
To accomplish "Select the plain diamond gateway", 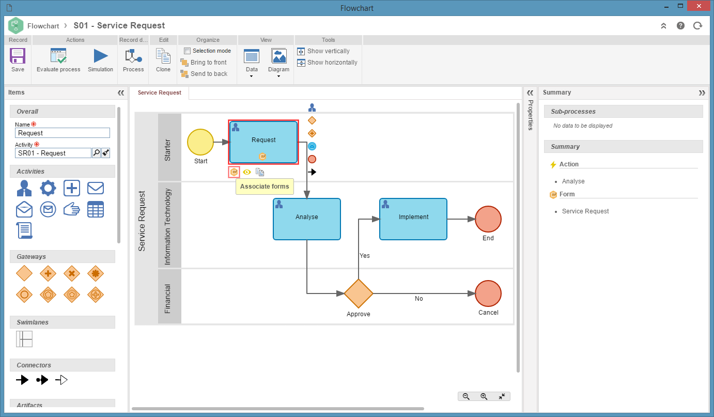I will click(24, 273).
